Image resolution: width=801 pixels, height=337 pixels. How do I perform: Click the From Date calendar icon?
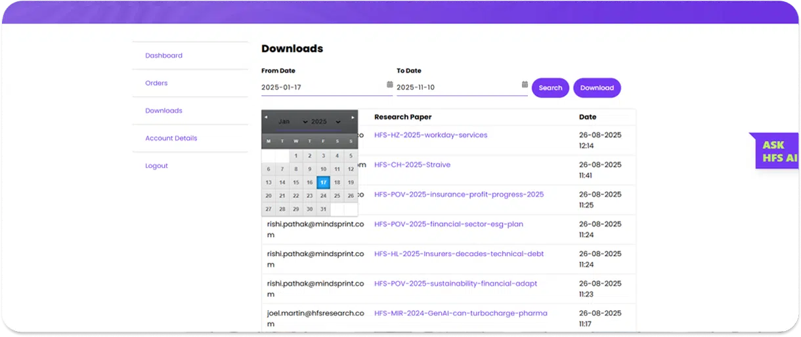point(389,85)
